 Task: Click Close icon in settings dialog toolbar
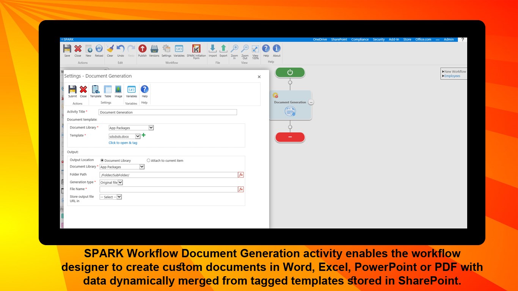click(x=83, y=91)
